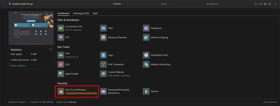
Task: Open the SEO chart icon
Action: pyautogui.click(x=61, y=64)
